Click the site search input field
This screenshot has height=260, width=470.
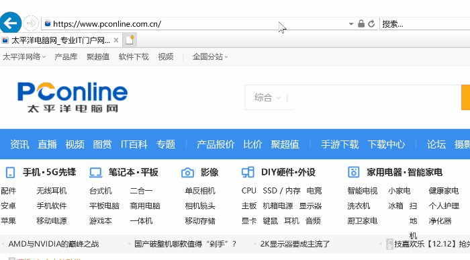coord(375,97)
